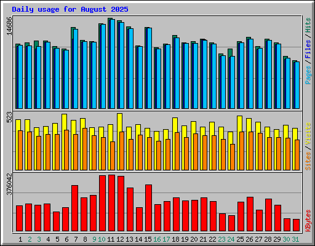Click the red KBytes bar for day 7

tap(75, 208)
